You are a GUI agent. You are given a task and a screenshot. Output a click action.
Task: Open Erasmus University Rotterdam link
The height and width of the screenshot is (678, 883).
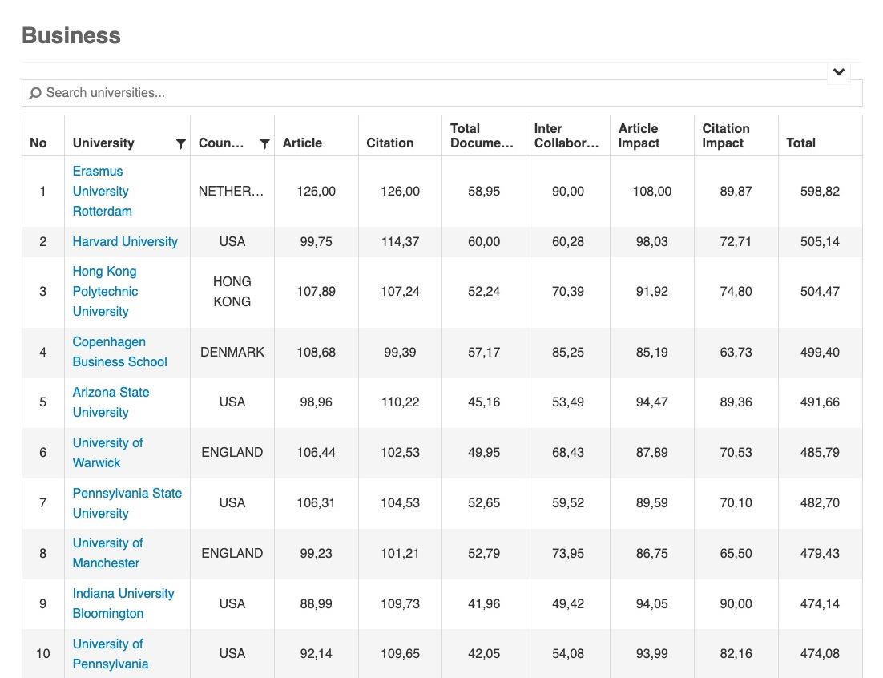pyautogui.click(x=103, y=191)
